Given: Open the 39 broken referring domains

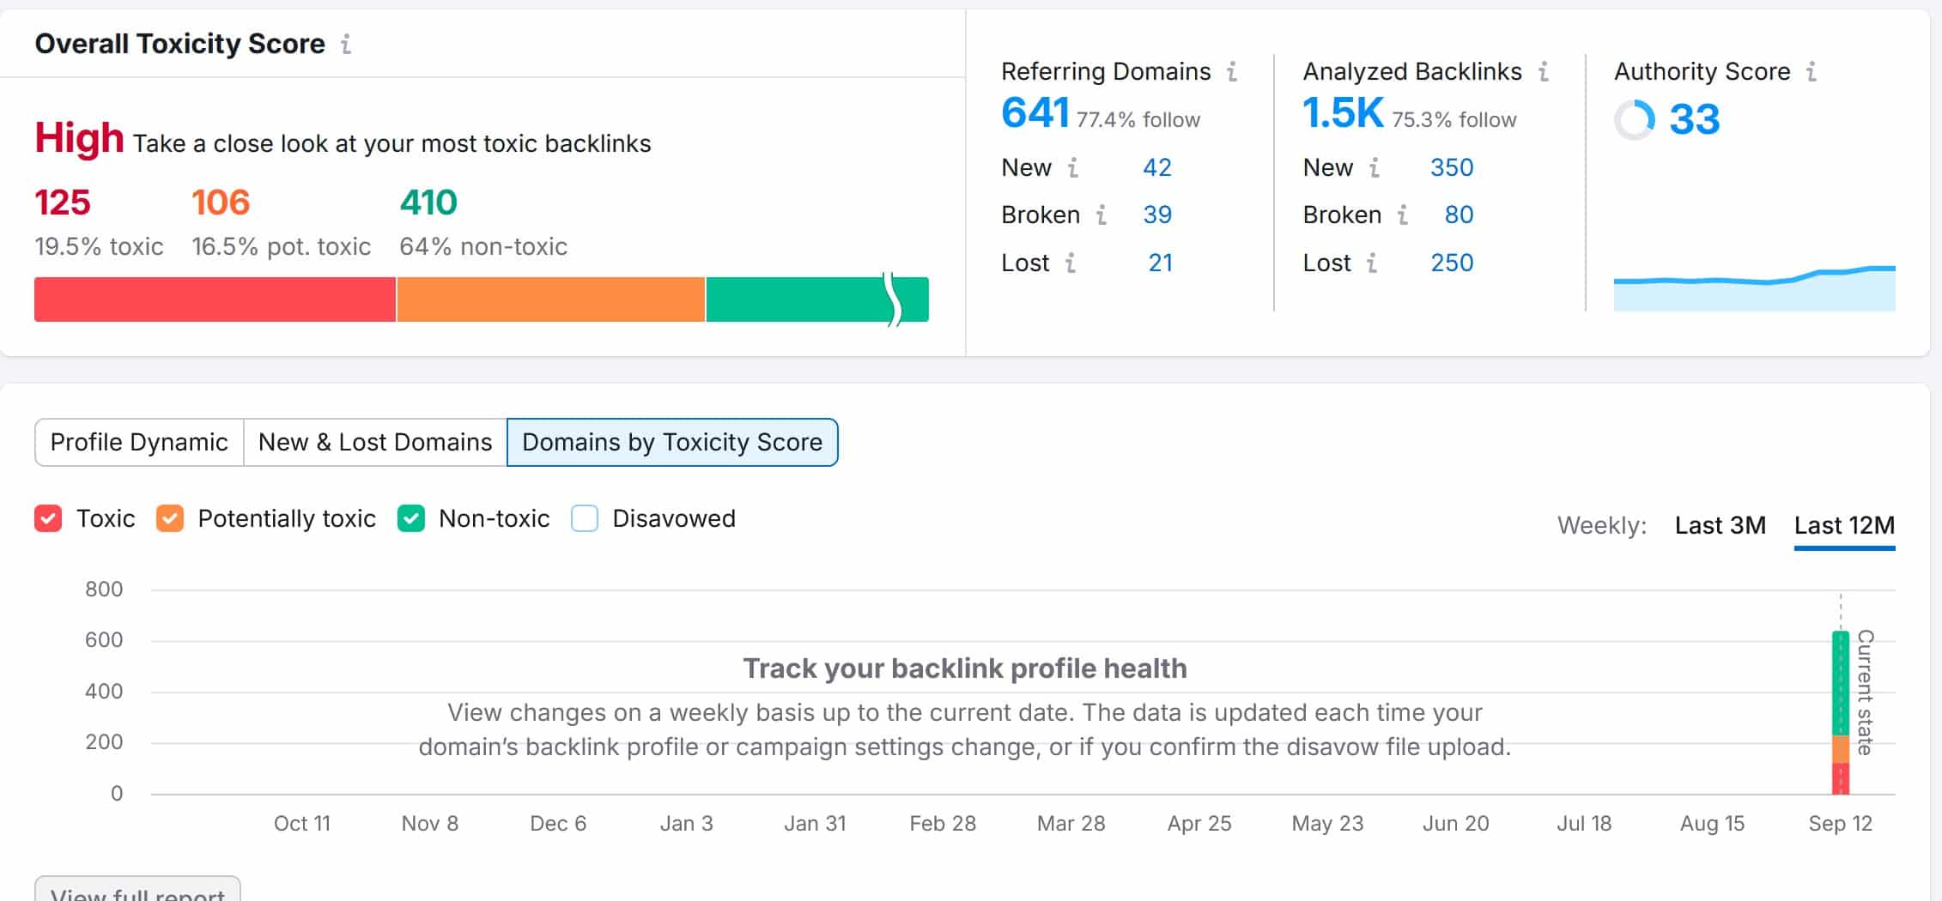Looking at the screenshot, I should [1157, 215].
